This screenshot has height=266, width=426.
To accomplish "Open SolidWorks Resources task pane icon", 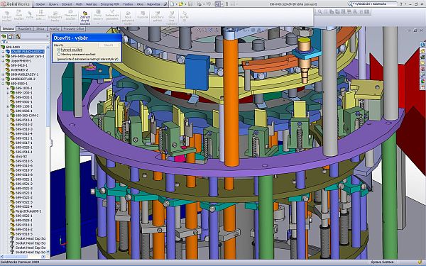I will pos(422,45).
